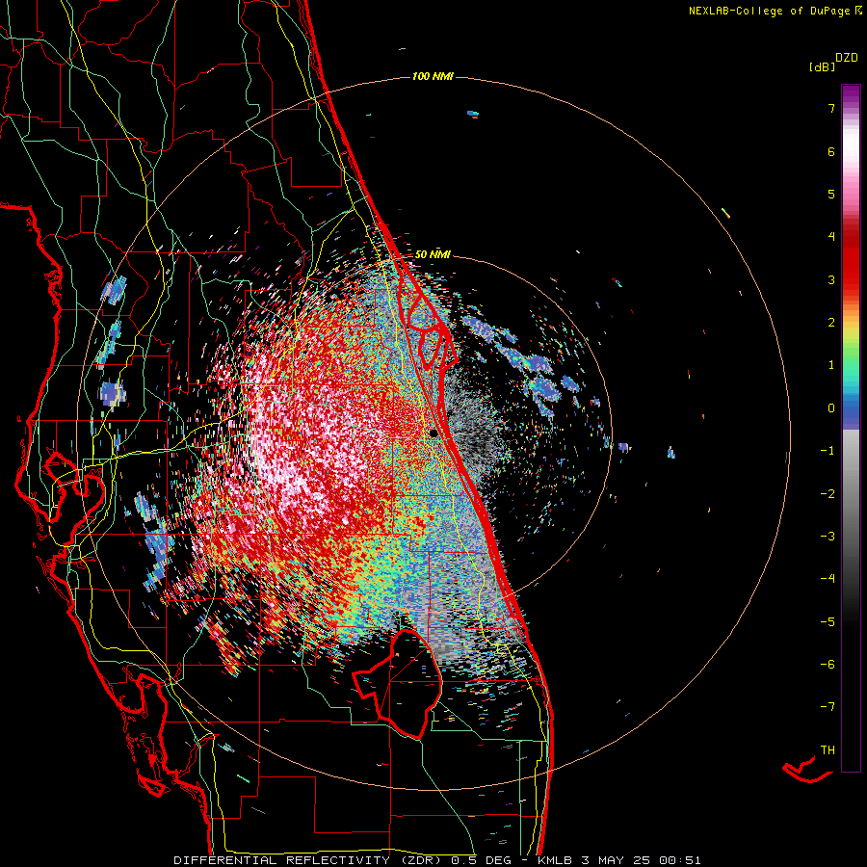Click the NEXLAB-College of DuPage label
Screen dimensions: 867x867
[x=769, y=11]
